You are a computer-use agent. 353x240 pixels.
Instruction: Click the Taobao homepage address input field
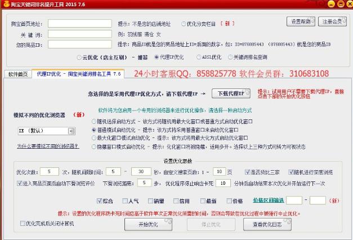click(80, 24)
